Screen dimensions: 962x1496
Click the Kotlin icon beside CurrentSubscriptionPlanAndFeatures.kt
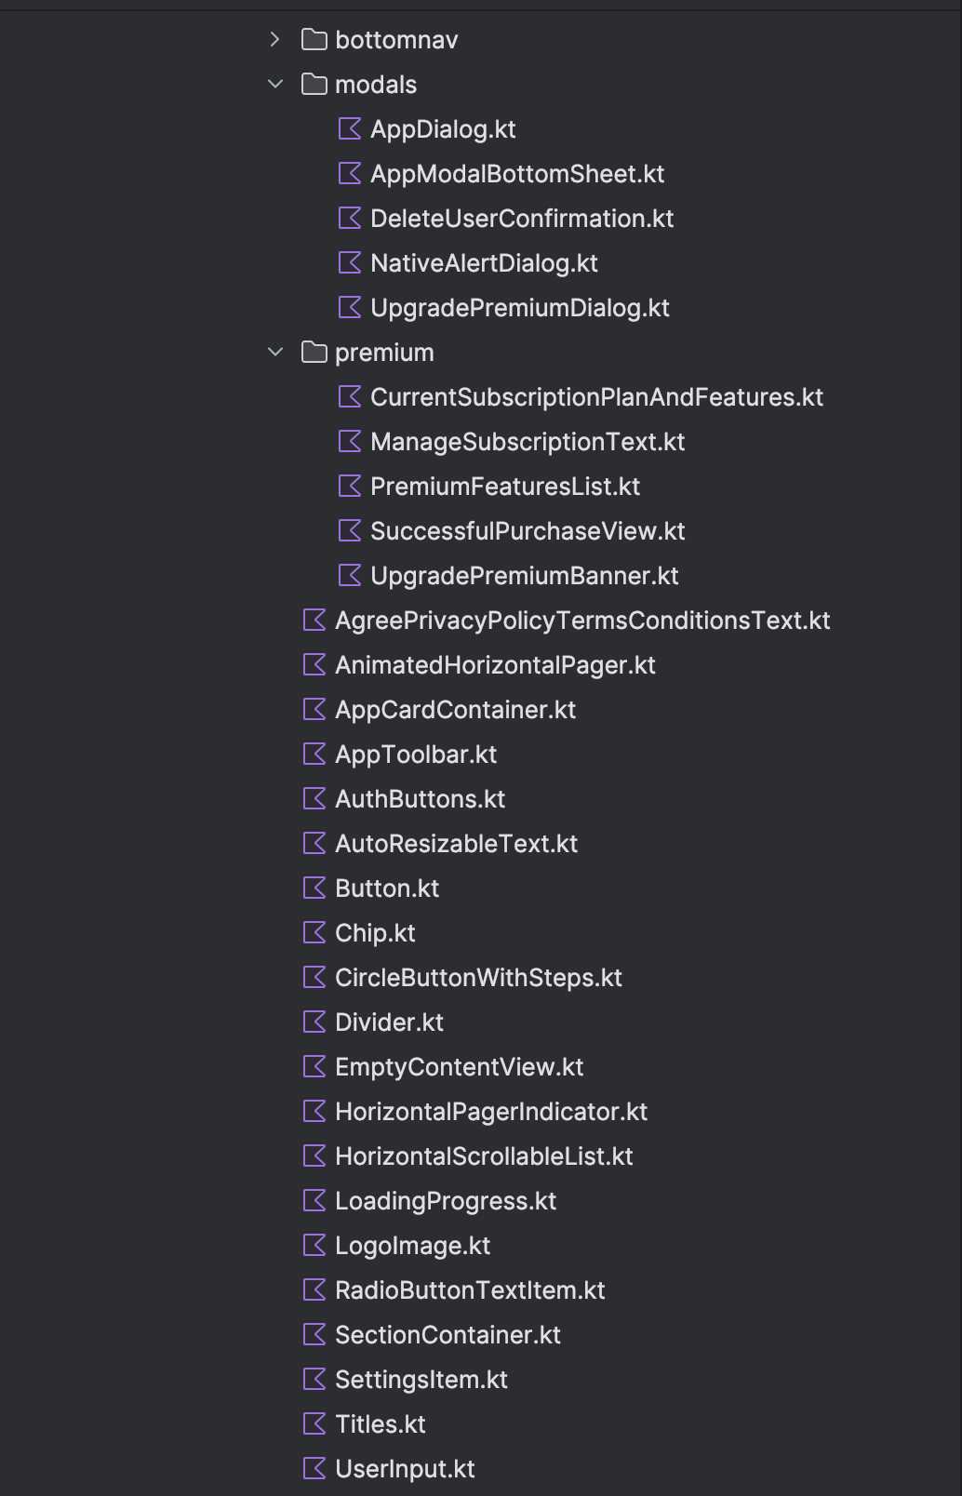[350, 396]
